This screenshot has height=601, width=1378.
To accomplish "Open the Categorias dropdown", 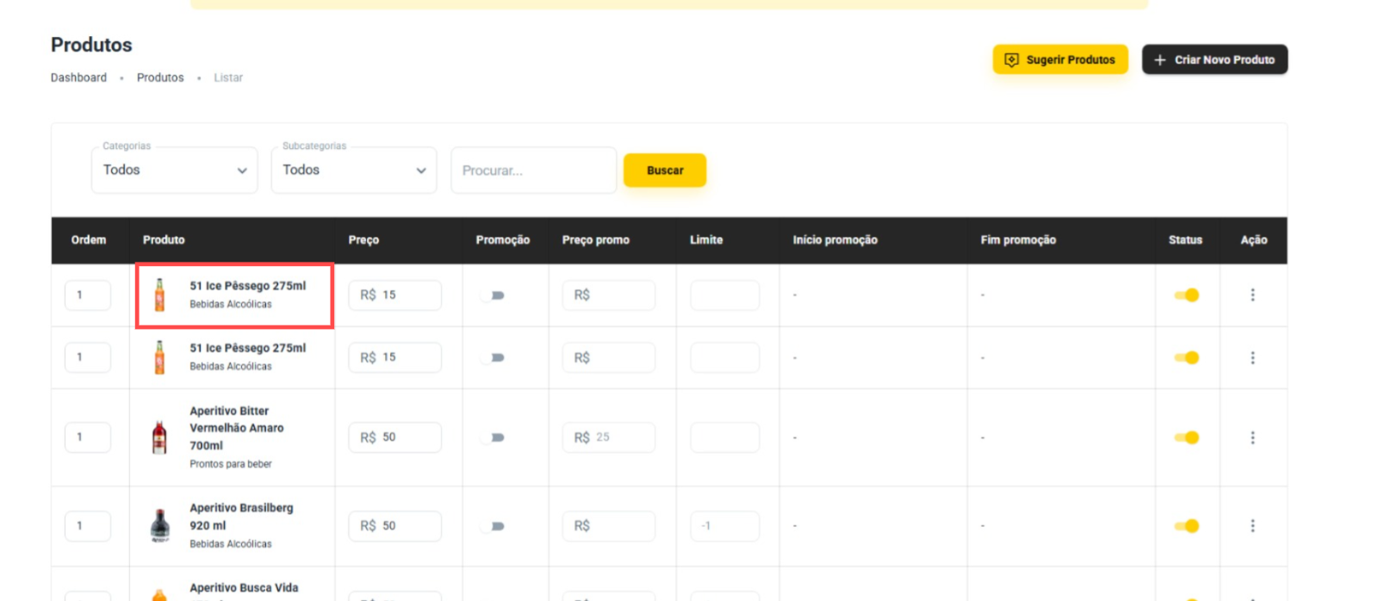I will pos(175,170).
